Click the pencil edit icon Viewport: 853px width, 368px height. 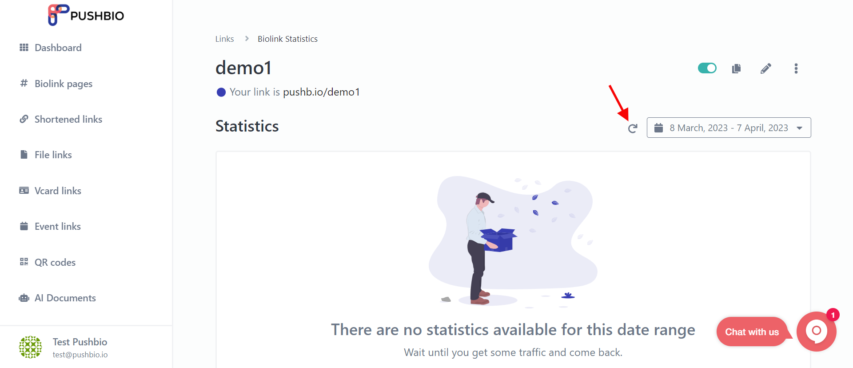766,68
